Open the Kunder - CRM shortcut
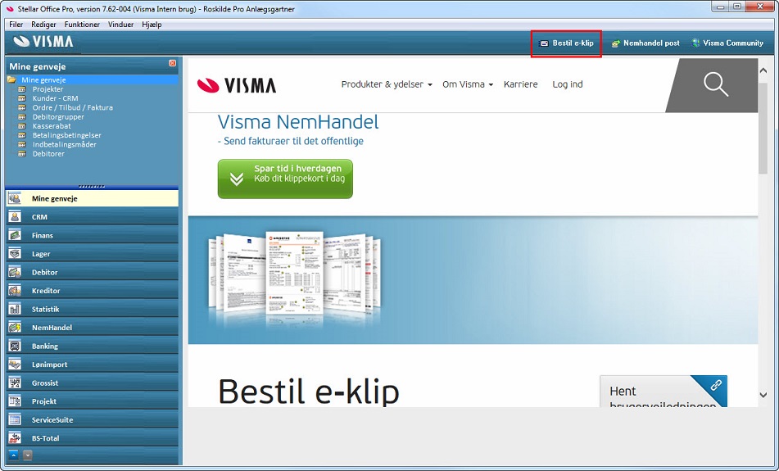This screenshot has width=779, height=471. (x=55, y=98)
